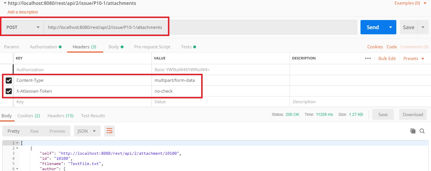Click the no-check value cell

(x=221, y=91)
